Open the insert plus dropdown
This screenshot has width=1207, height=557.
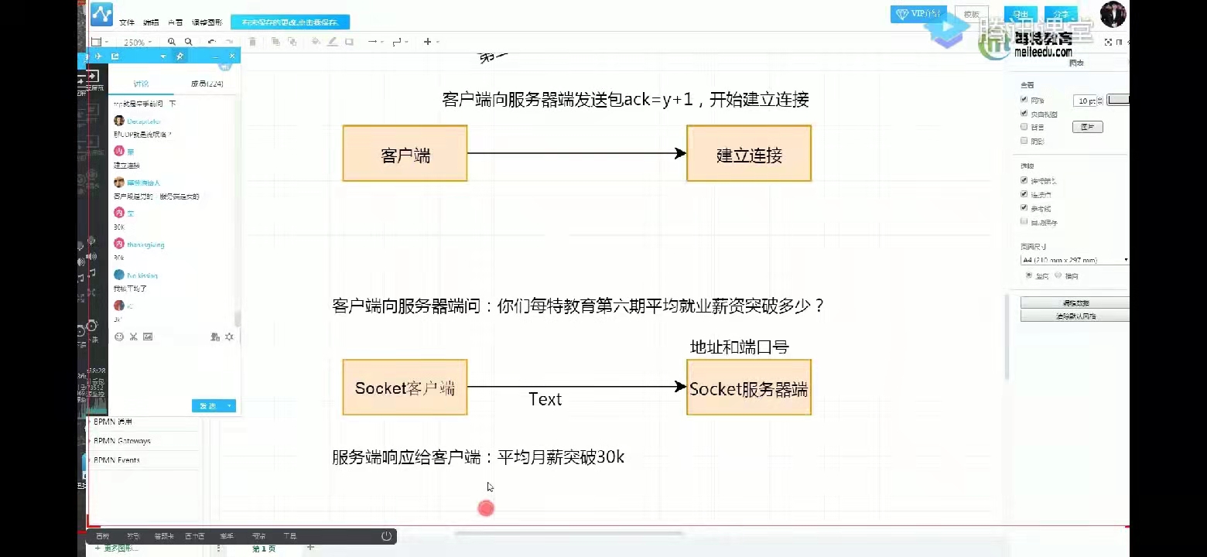click(x=431, y=42)
